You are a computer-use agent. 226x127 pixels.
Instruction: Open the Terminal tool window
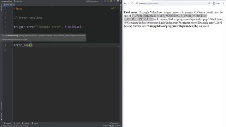25,123
